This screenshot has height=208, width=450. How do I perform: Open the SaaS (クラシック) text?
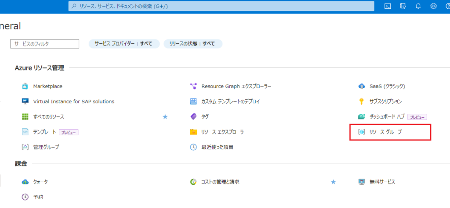[387, 86]
